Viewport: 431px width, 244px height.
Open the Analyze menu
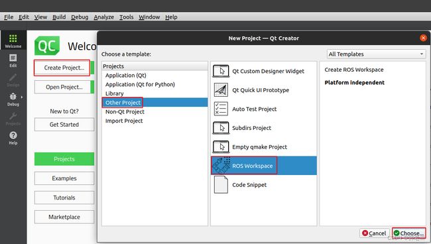click(103, 17)
